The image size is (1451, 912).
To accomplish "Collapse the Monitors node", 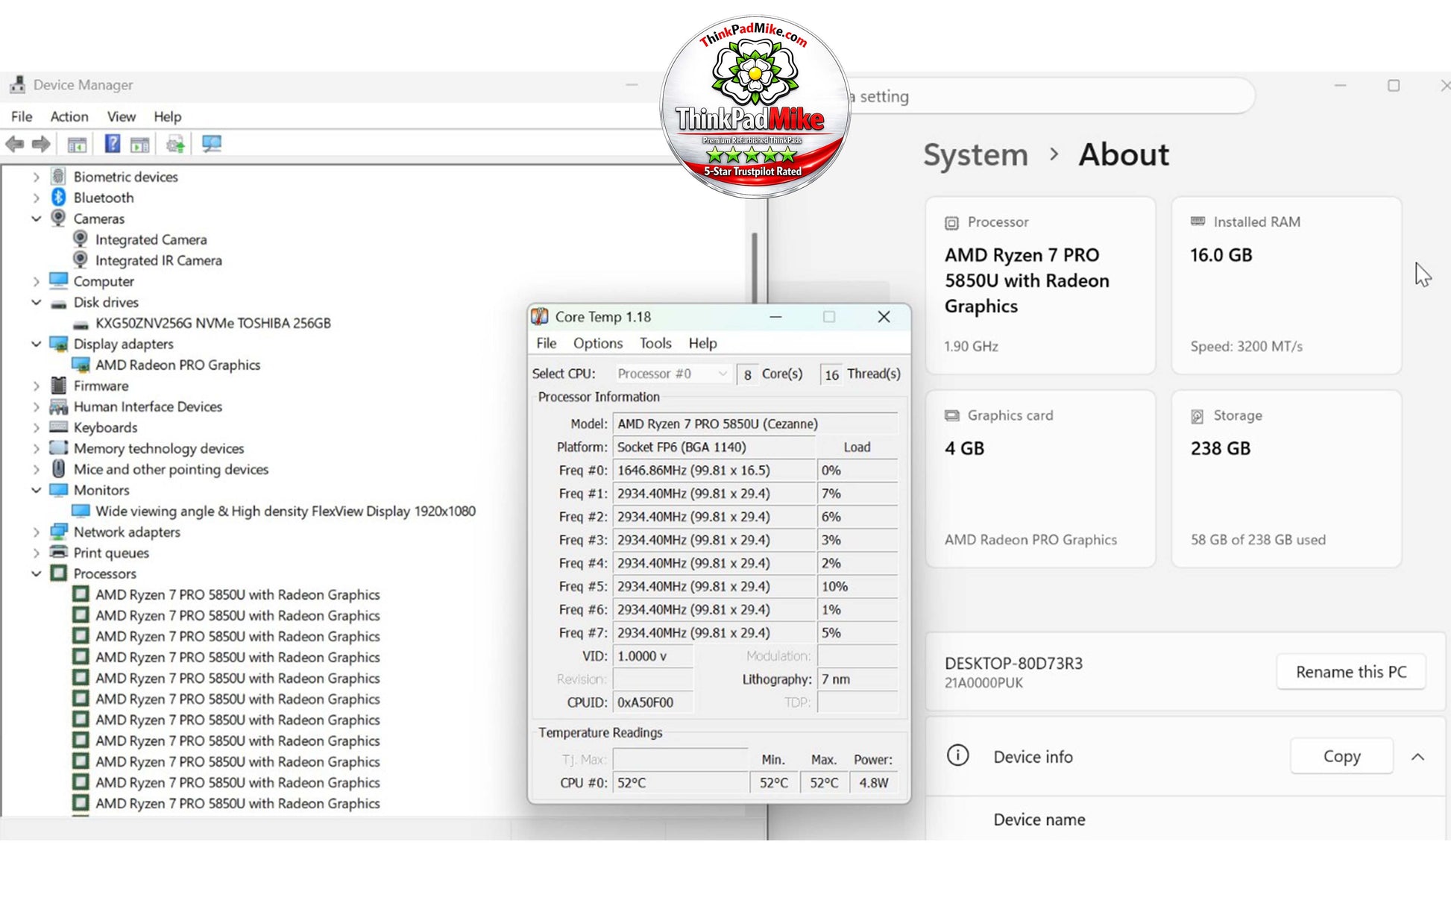I will coord(36,490).
